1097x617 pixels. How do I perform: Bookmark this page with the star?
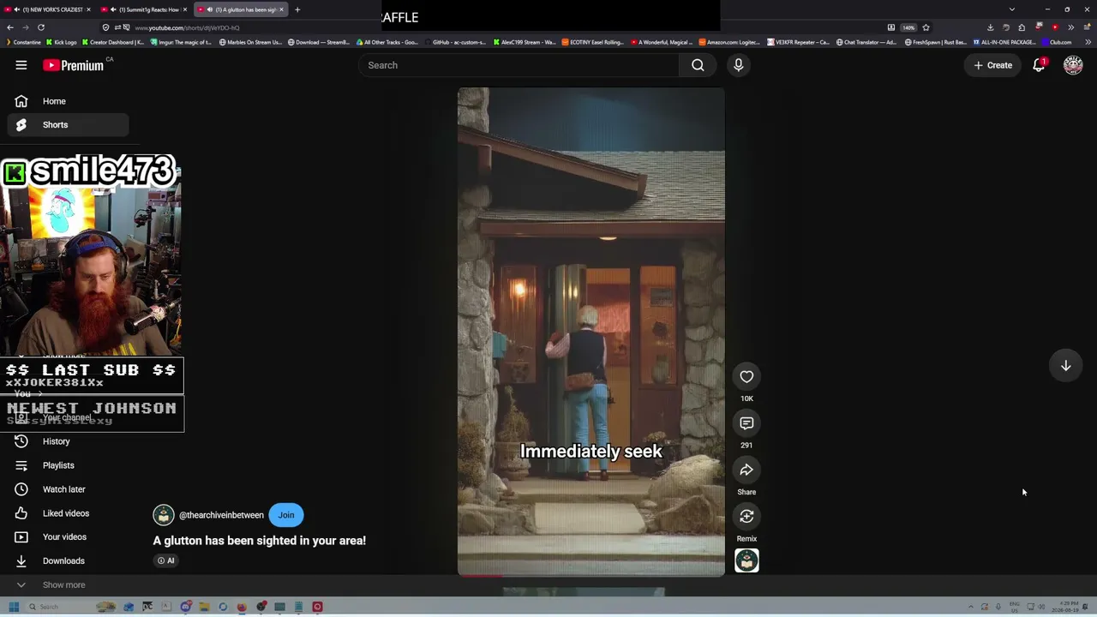(x=926, y=27)
